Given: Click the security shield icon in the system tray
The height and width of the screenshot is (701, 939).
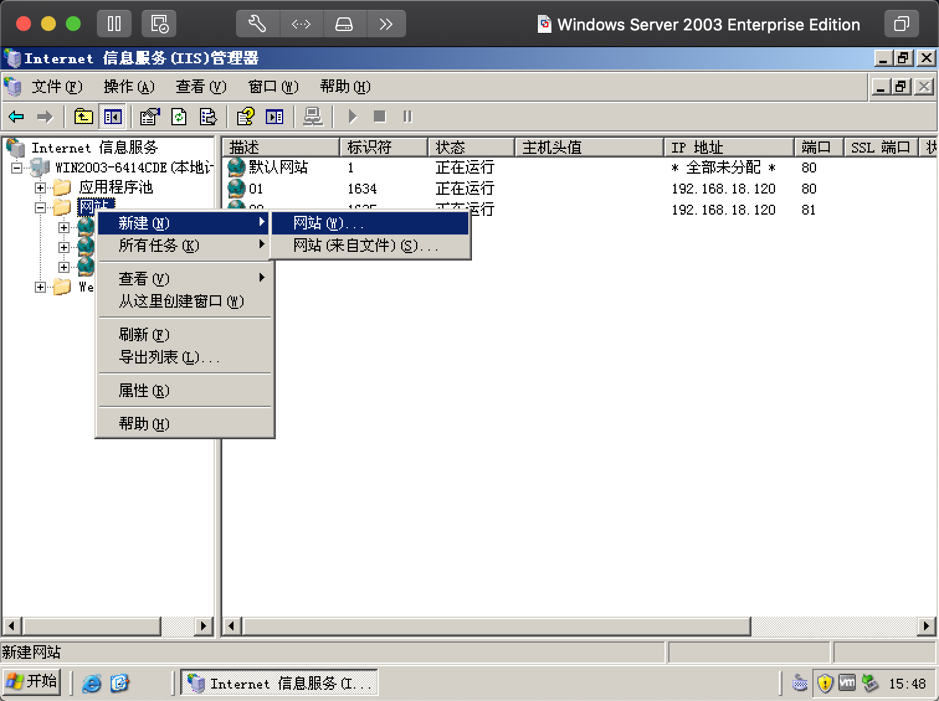Looking at the screenshot, I should click(x=824, y=683).
